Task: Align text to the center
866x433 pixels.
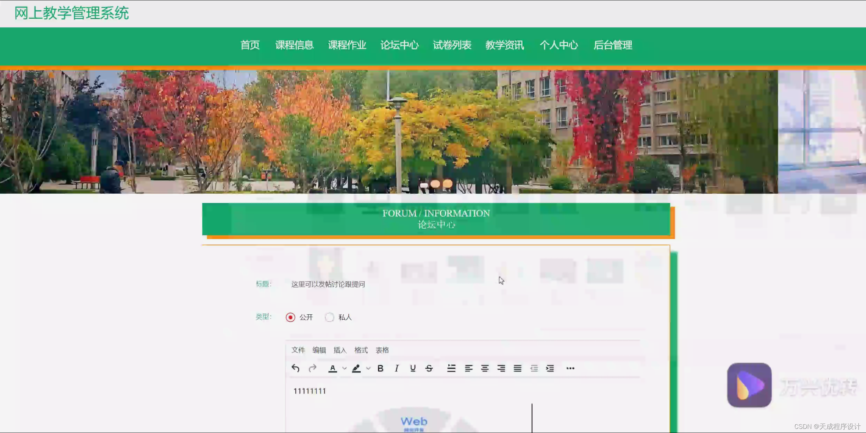Action: [485, 368]
